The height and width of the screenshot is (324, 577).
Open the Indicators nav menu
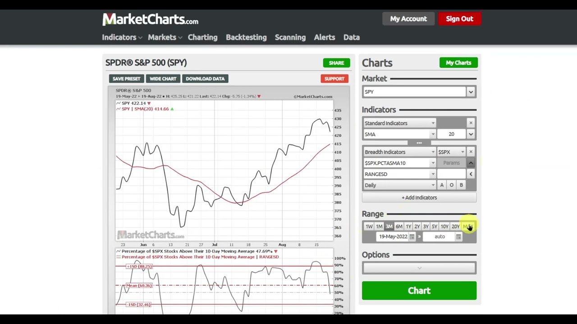click(122, 37)
